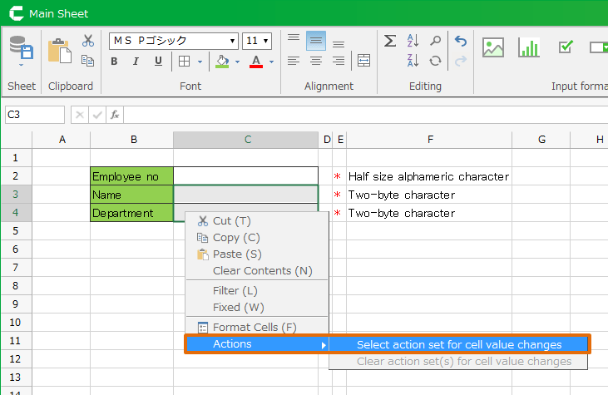Click the Merge cells icon

[x=363, y=61]
